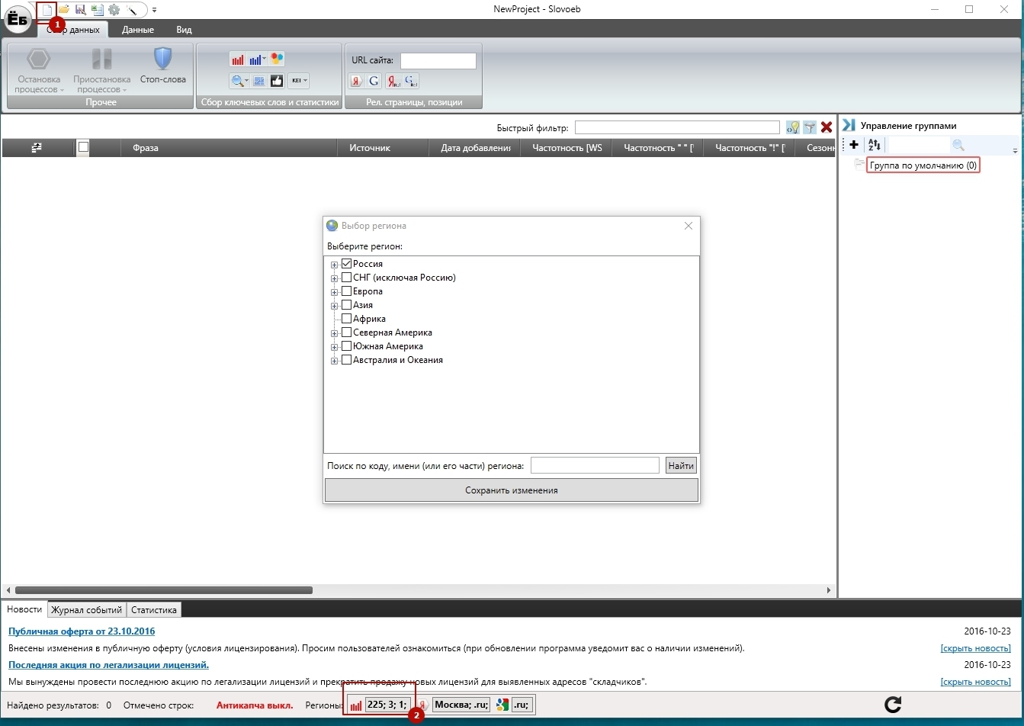This screenshot has width=1024, height=726.
Task: Open the quick access toolbar customize arrow
Action: (154, 10)
